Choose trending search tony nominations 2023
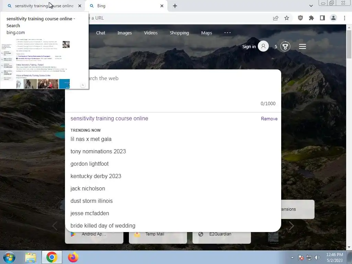 98,151
